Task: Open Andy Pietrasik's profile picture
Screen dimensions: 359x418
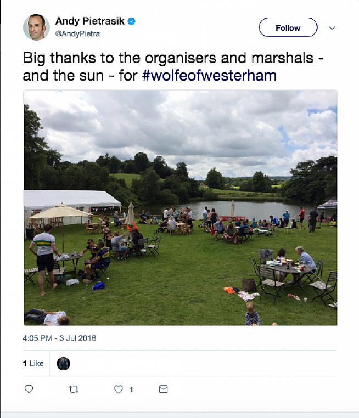Action: click(36, 27)
